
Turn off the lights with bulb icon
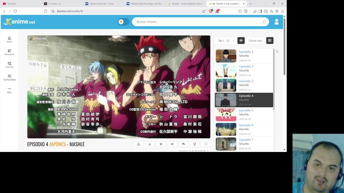point(195,144)
